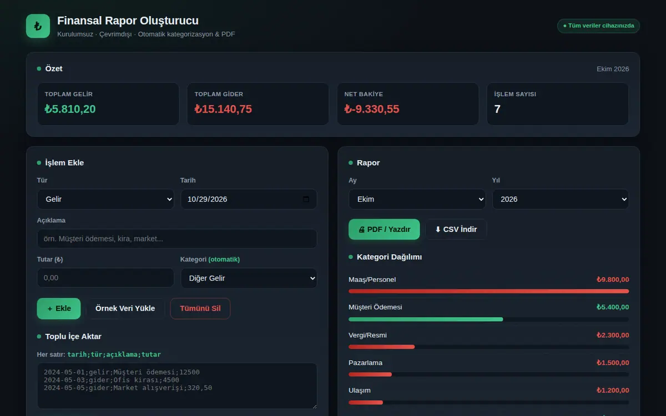Click the İşlem Ekle section heading

[64, 163]
